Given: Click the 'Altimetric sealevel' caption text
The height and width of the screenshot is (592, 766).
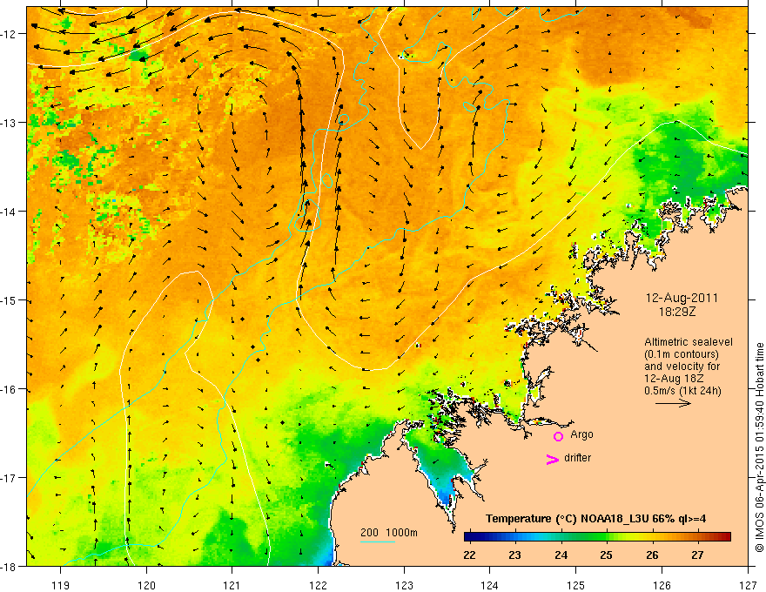Looking at the screenshot, I should 689,342.
